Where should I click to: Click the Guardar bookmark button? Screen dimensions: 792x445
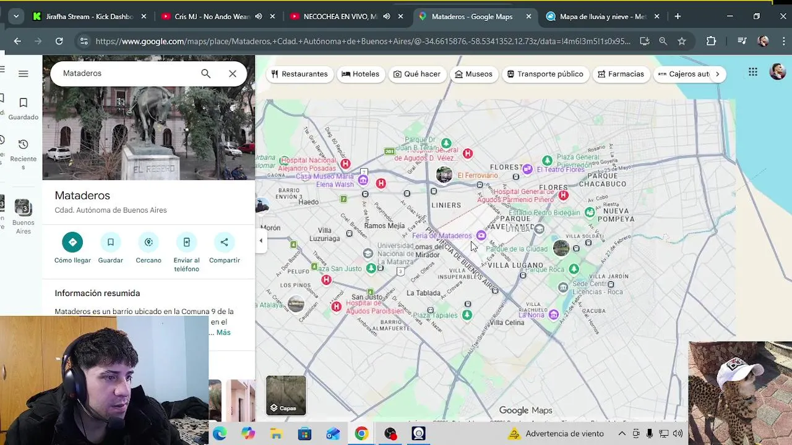coord(111,248)
